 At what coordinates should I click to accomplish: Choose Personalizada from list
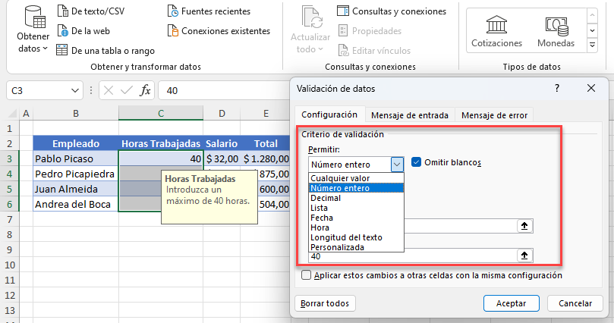(x=356, y=247)
